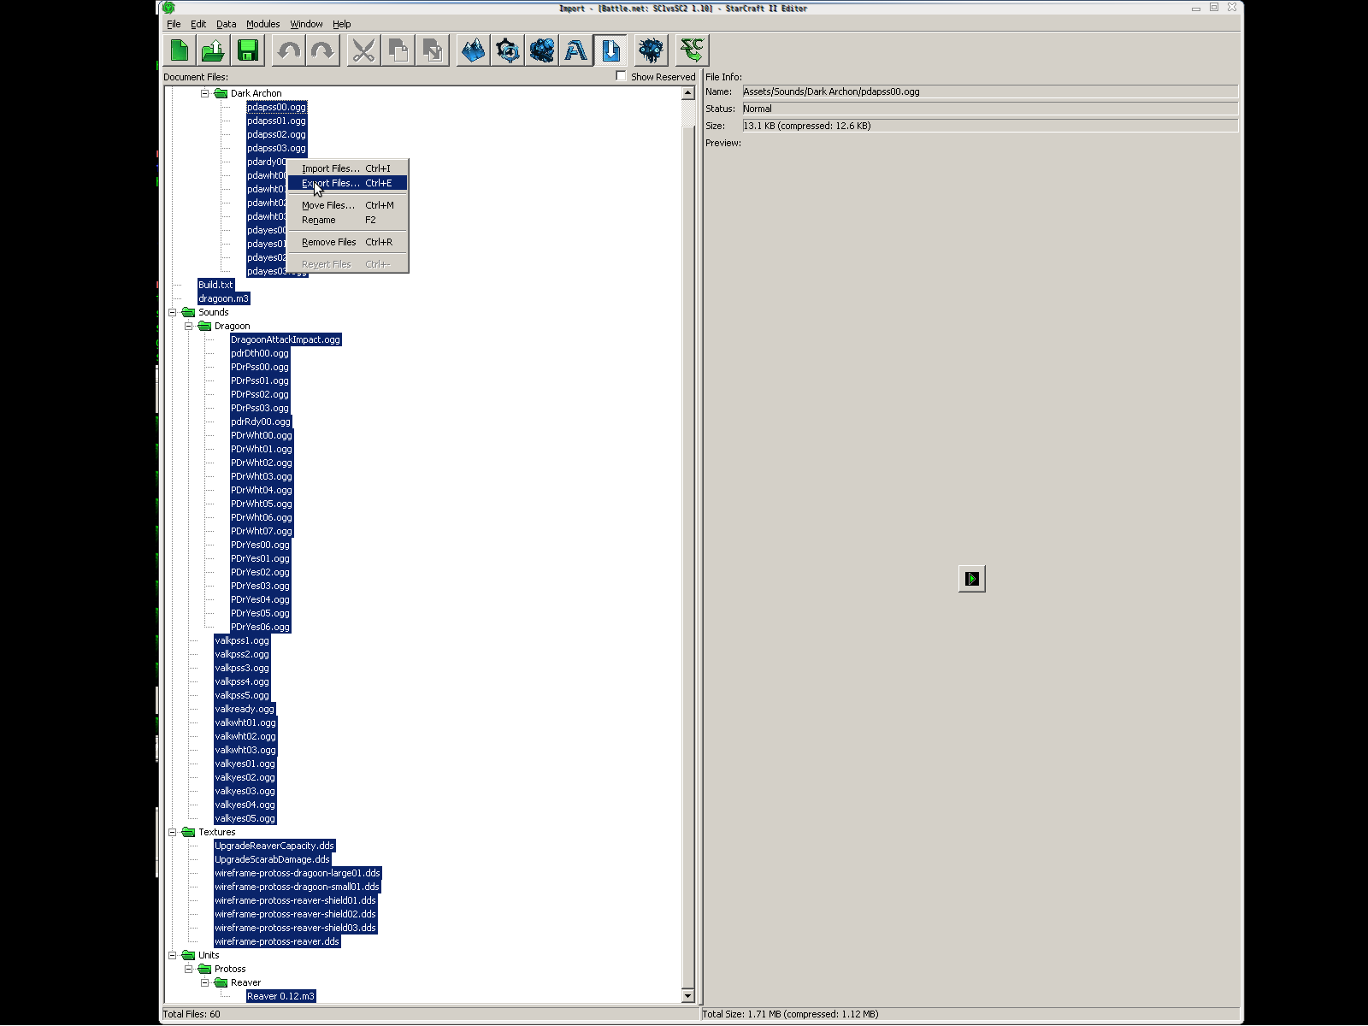
Task: Collapse the Textures folder node
Action: (x=173, y=832)
